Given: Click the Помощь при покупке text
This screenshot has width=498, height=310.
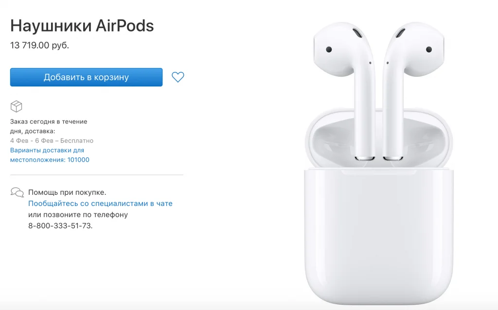Looking at the screenshot, I should (x=67, y=192).
